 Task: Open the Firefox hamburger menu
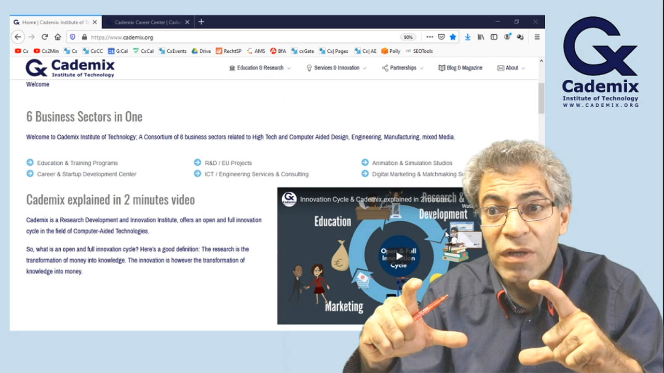click(537, 37)
